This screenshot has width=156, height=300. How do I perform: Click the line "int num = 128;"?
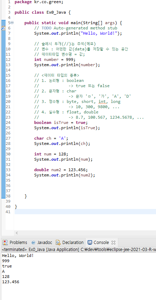[51, 154]
